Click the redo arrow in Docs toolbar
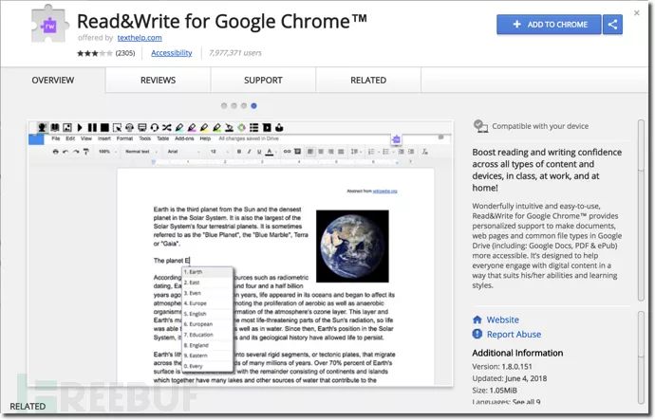 click(x=76, y=152)
